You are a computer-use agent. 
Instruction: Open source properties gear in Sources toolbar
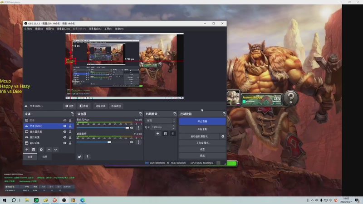point(41,150)
